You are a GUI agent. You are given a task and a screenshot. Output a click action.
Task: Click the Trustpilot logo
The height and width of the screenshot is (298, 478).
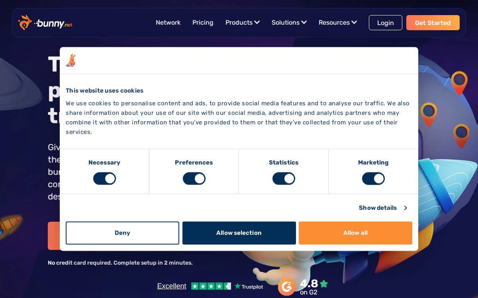coord(249,286)
